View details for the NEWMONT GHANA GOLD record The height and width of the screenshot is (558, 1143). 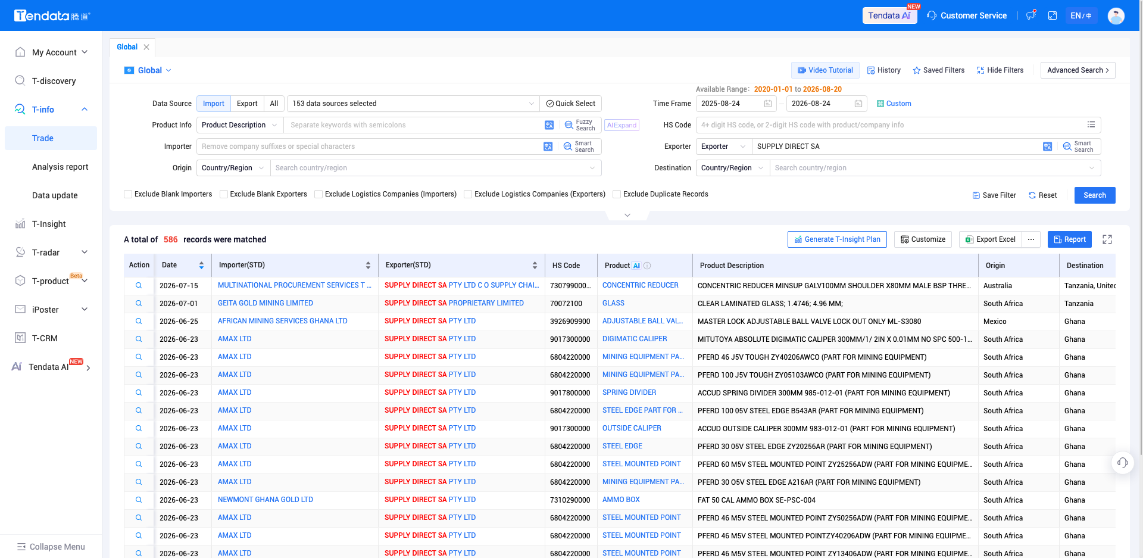tap(139, 500)
